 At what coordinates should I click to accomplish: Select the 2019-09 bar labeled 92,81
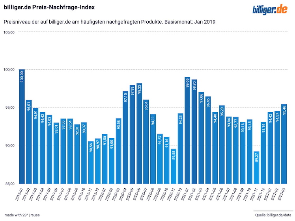pos(77,154)
